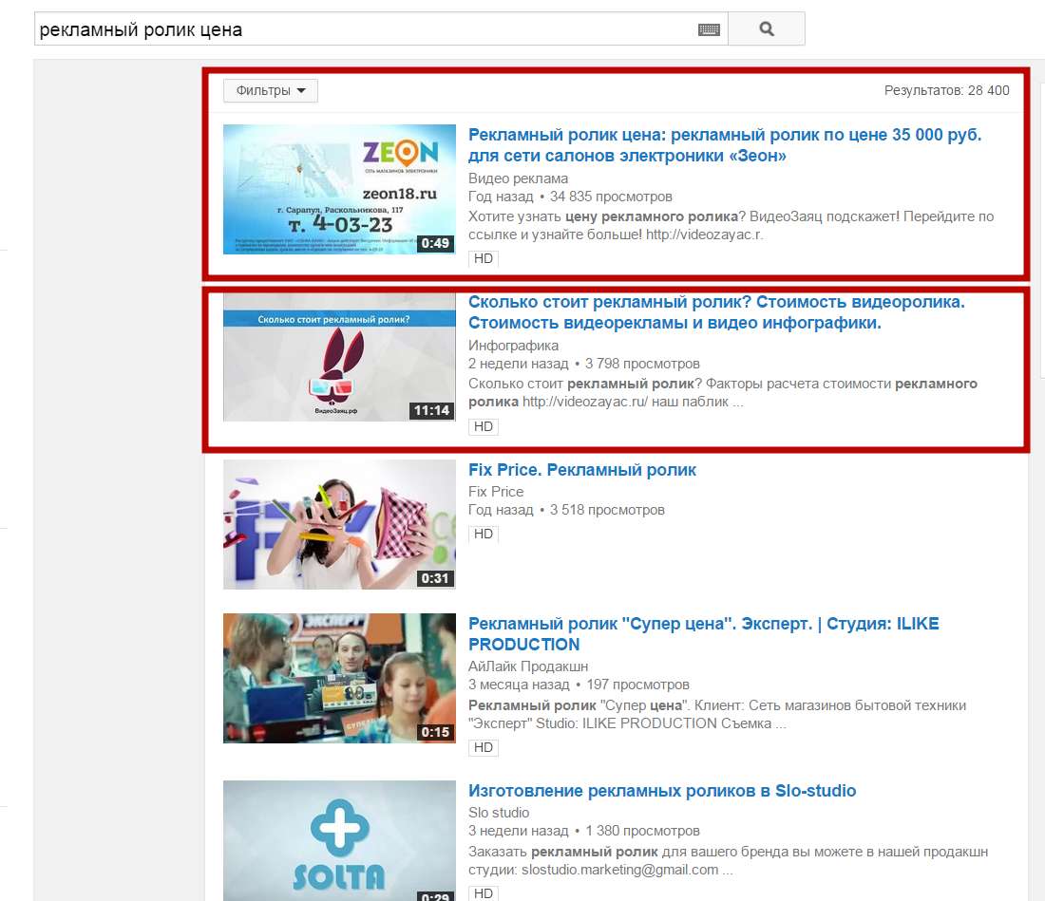Open the on-screen keyboard icon in search box
Screen dimensions: 1045x901
709,29
